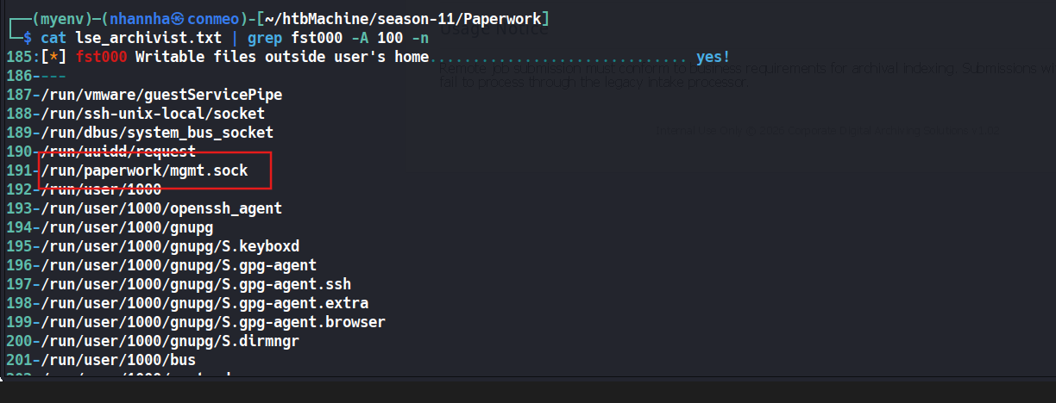Screen dimensions: 1056x403
Task: Select the S.gpg-agent.ssh line
Action: (x=196, y=284)
